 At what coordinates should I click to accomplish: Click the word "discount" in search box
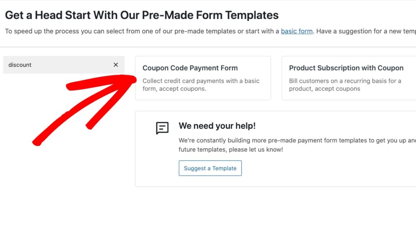pyautogui.click(x=20, y=65)
